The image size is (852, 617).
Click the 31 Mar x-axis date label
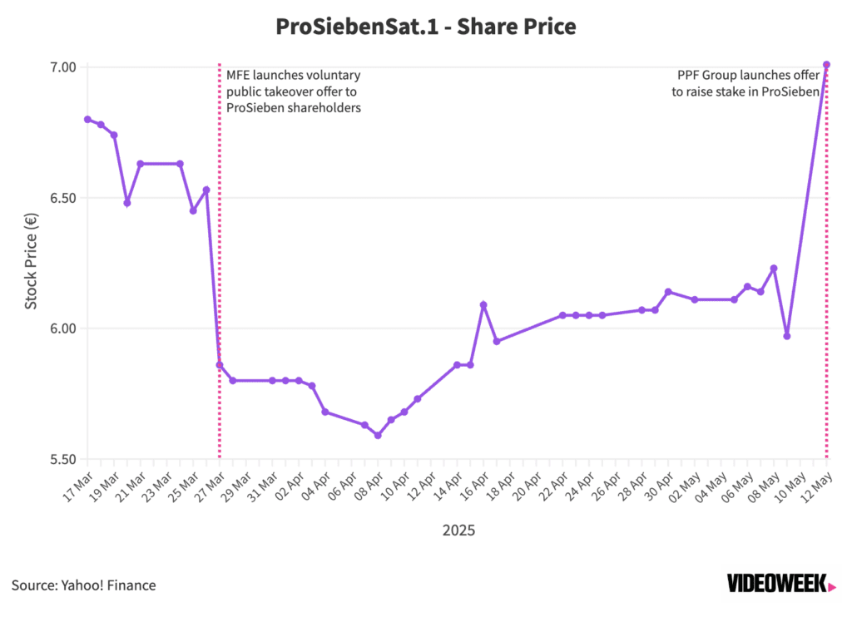pos(262,488)
